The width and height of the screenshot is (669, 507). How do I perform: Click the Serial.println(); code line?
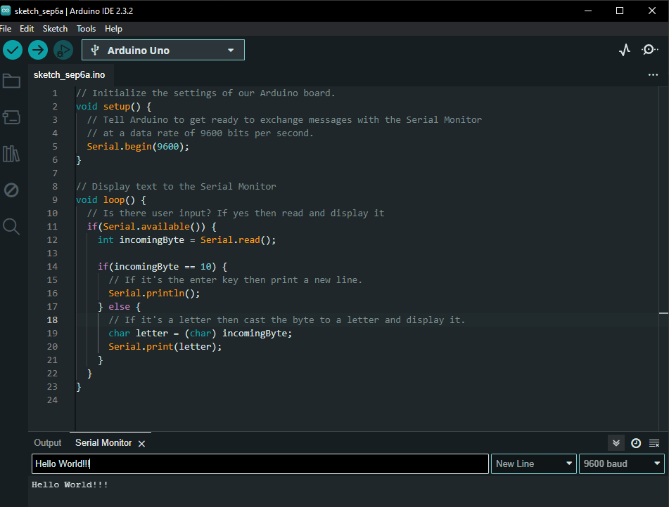tap(154, 293)
